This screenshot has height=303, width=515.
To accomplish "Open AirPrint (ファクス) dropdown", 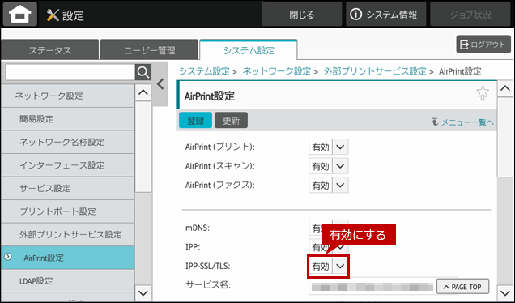I will tap(329, 185).
